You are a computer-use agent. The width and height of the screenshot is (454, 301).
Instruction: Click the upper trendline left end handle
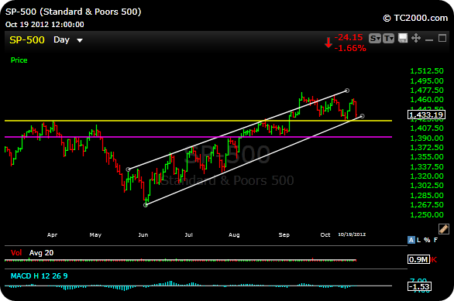tap(129, 169)
